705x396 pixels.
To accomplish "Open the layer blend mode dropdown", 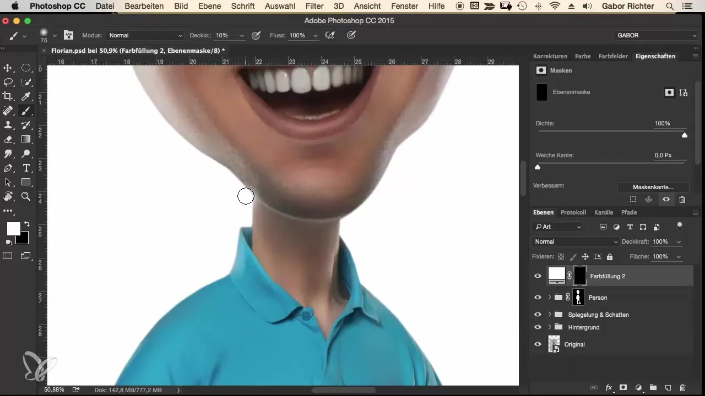I will click(576, 241).
